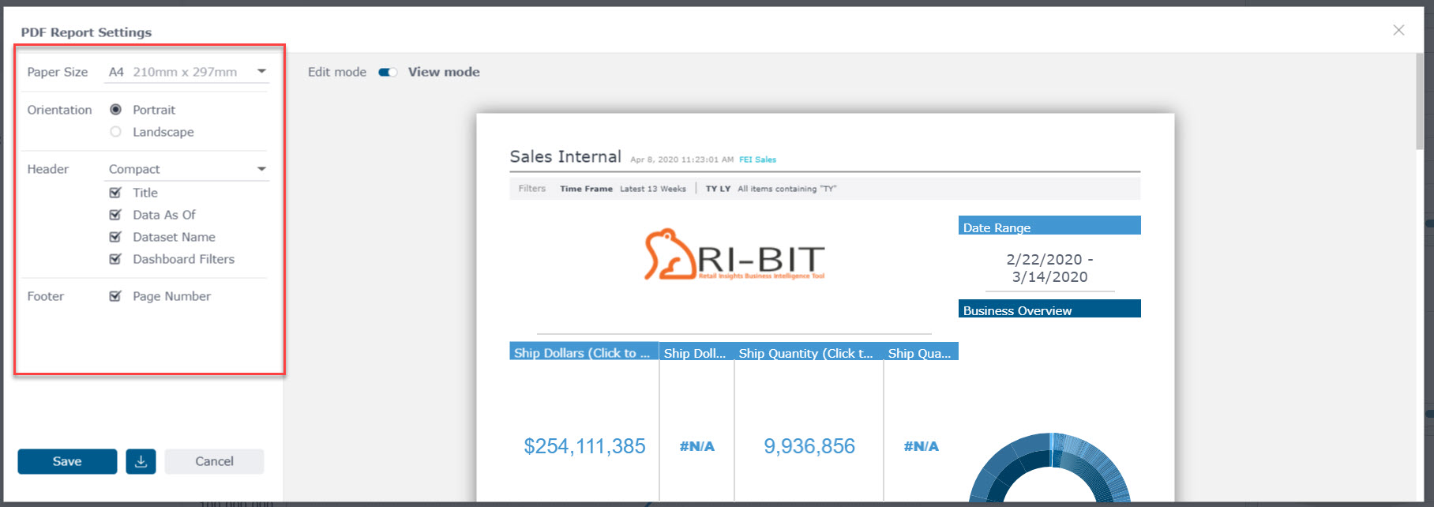Viewport: 1434px width, 507px height.
Task: Select Landscape orientation
Action: click(115, 132)
